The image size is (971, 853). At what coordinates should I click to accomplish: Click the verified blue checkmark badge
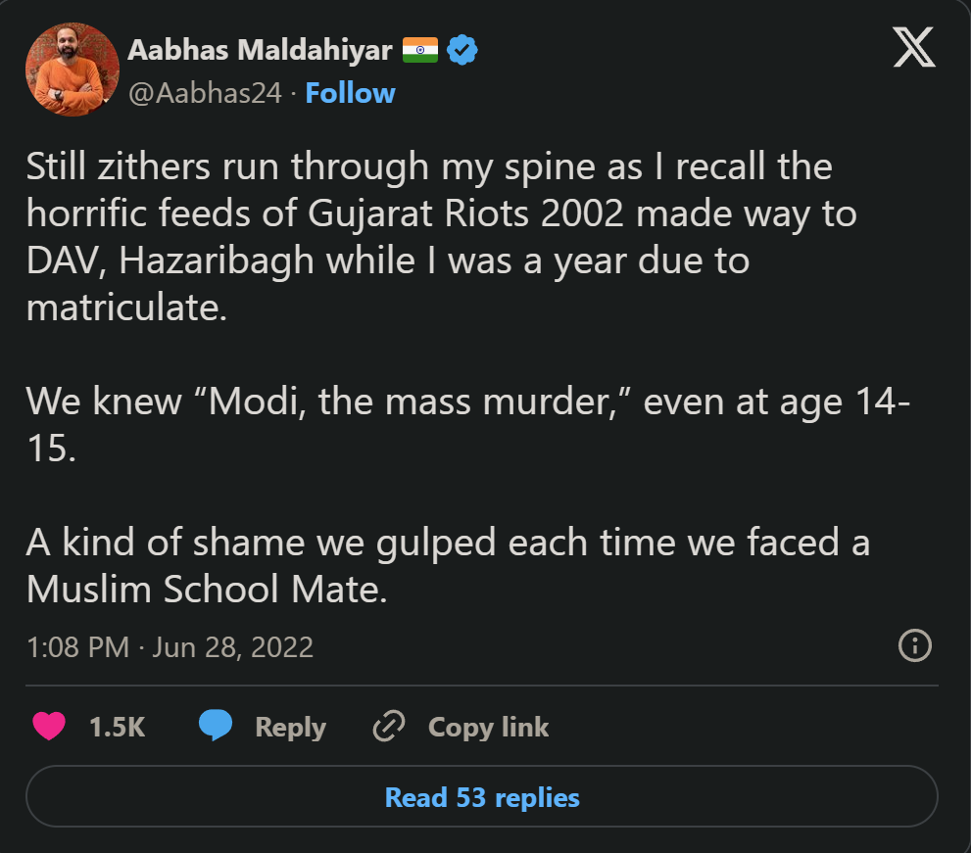coord(462,47)
